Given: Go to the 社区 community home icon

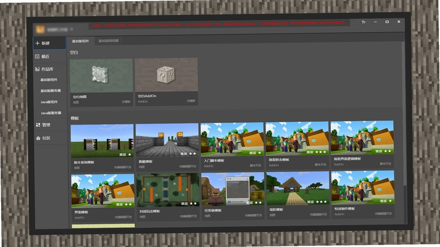Looking at the screenshot, I should [38, 138].
